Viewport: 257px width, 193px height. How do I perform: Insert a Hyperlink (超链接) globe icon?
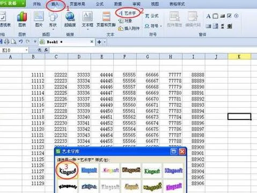70,19
